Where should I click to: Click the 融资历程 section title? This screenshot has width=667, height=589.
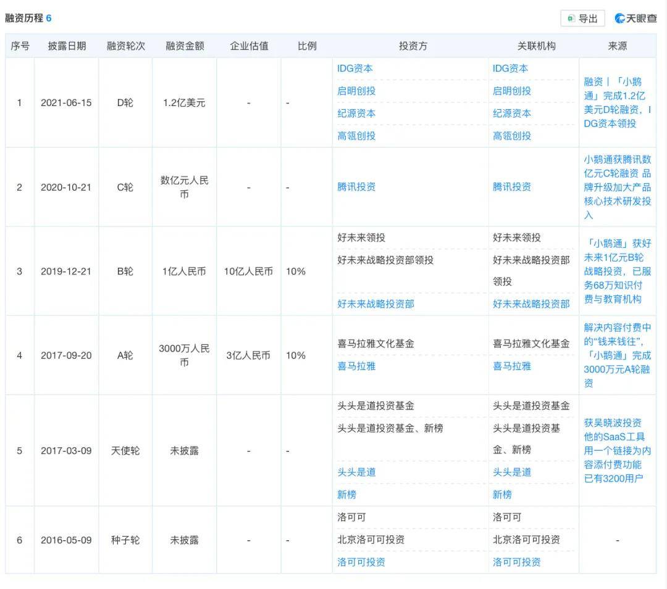click(x=25, y=18)
